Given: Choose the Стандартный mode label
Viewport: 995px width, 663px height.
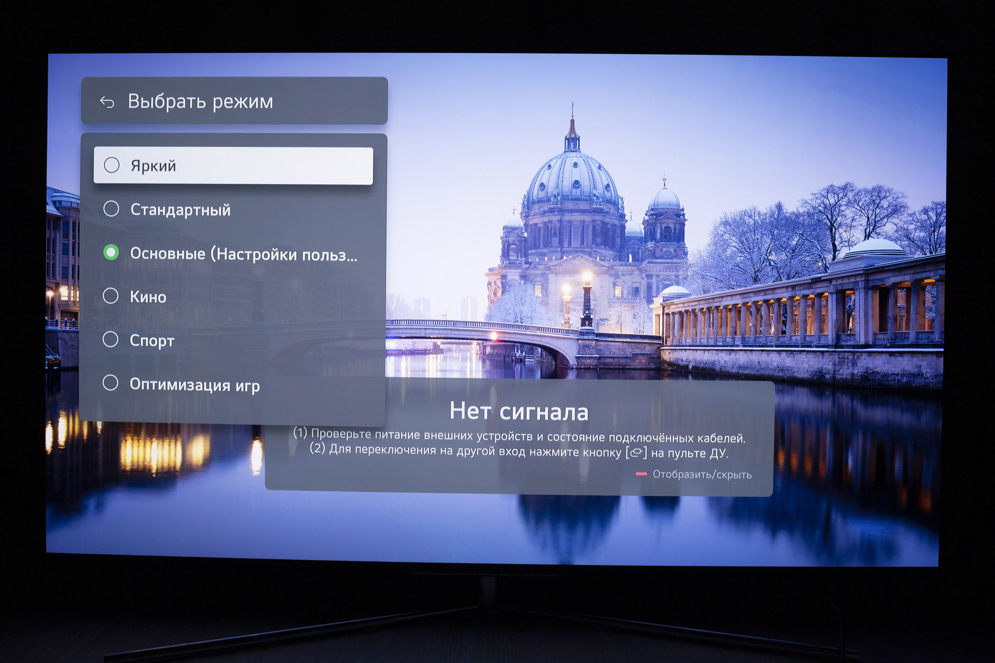Looking at the screenshot, I should click(180, 210).
